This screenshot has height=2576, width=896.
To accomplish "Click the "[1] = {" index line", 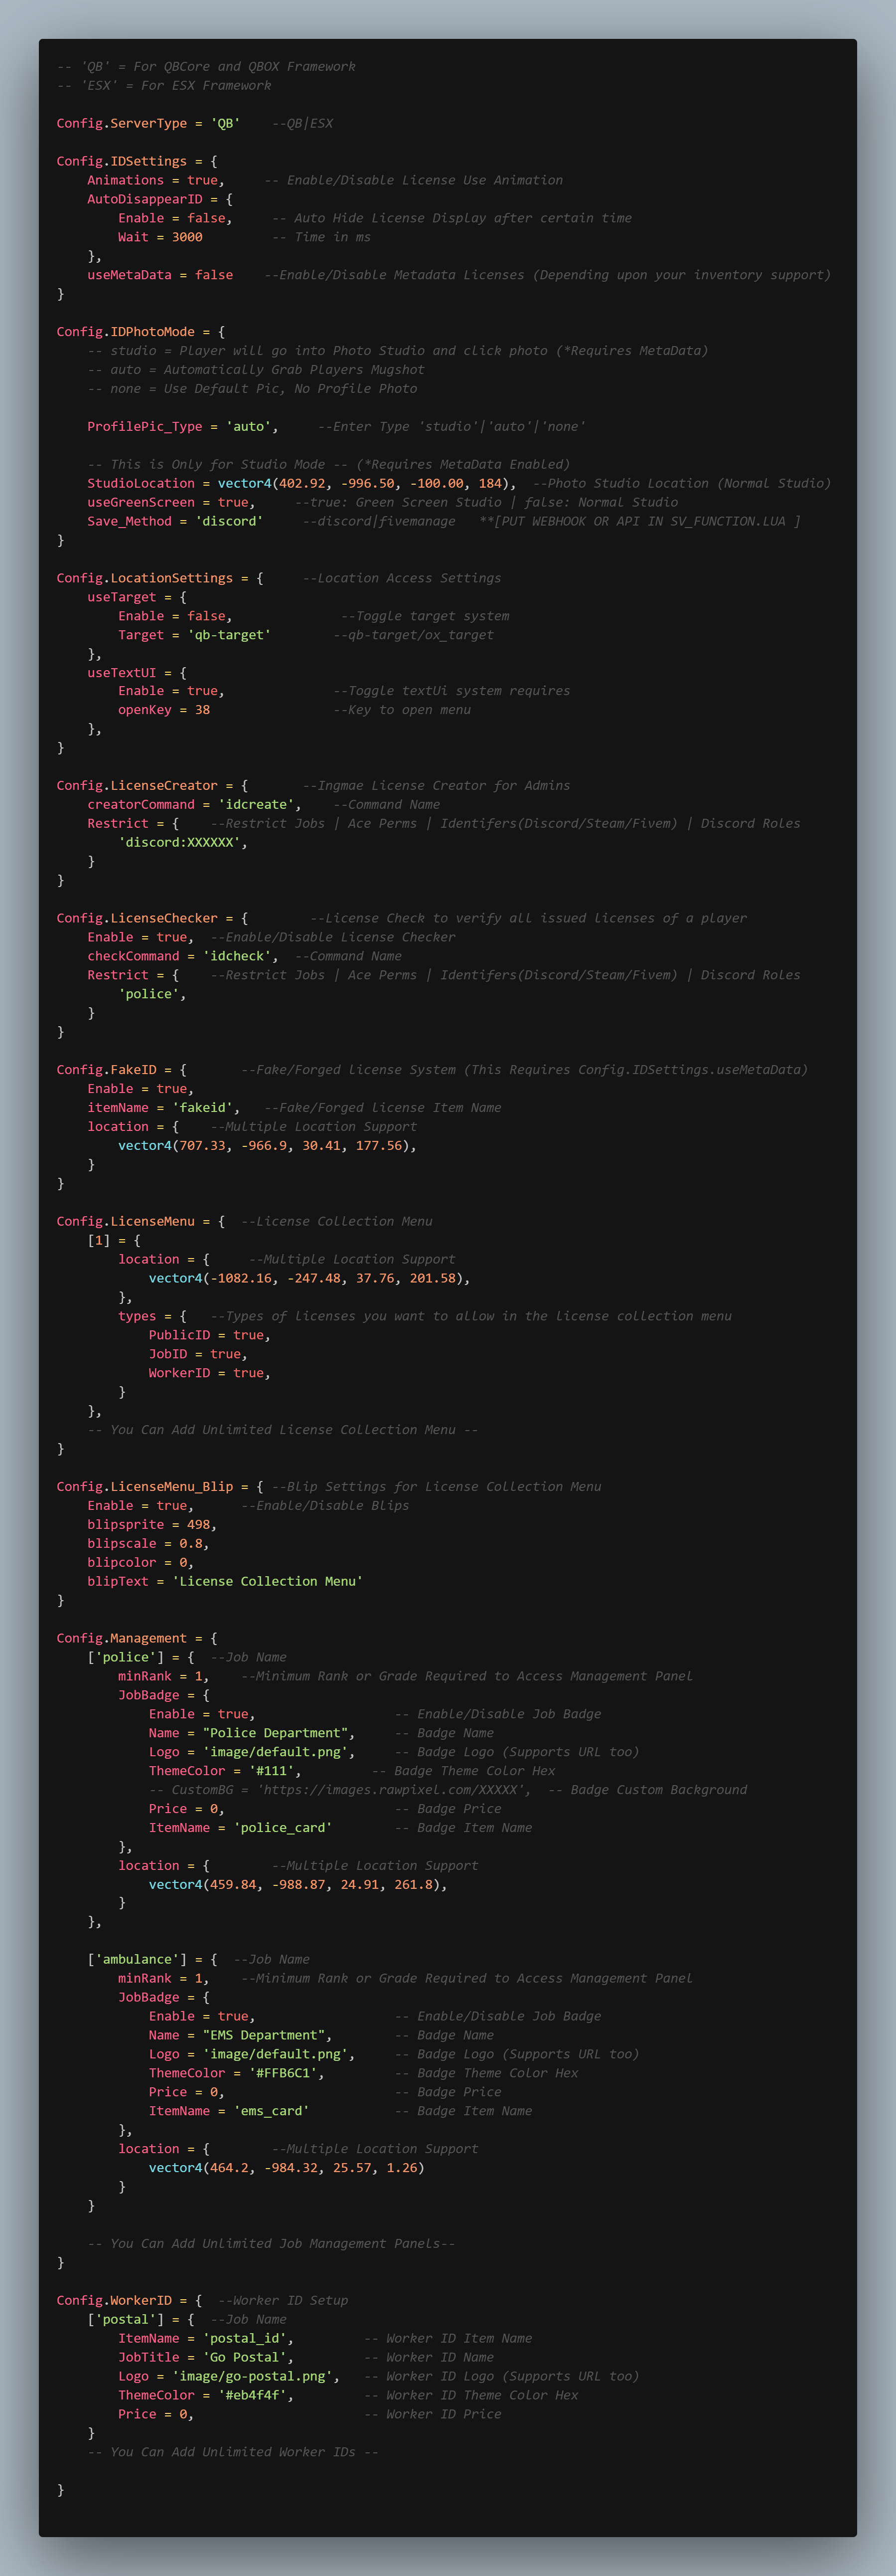I will point(114,1241).
